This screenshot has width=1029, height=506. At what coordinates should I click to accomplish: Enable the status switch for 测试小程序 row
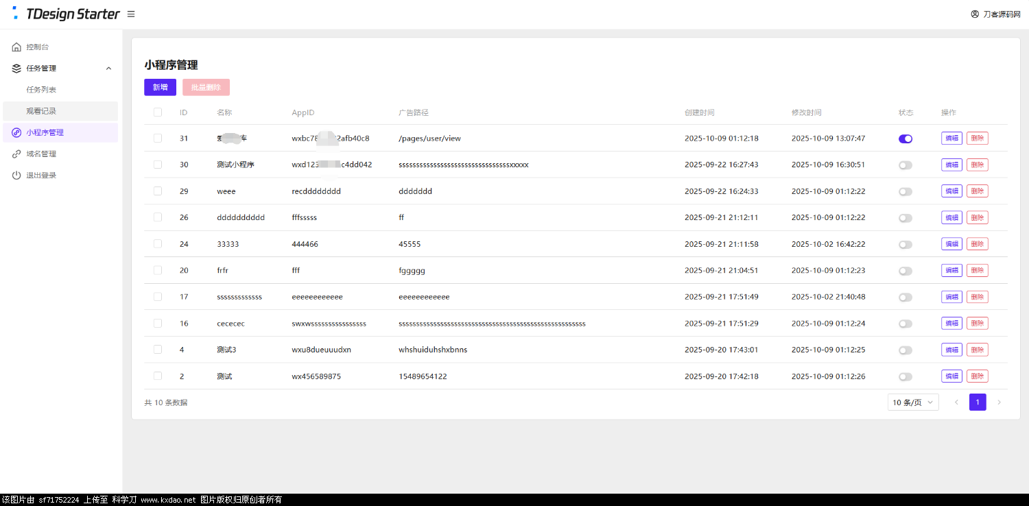[906, 165]
